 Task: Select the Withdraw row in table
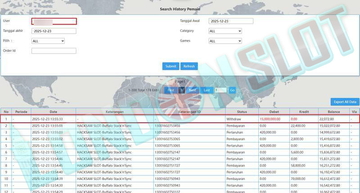pos(180,119)
